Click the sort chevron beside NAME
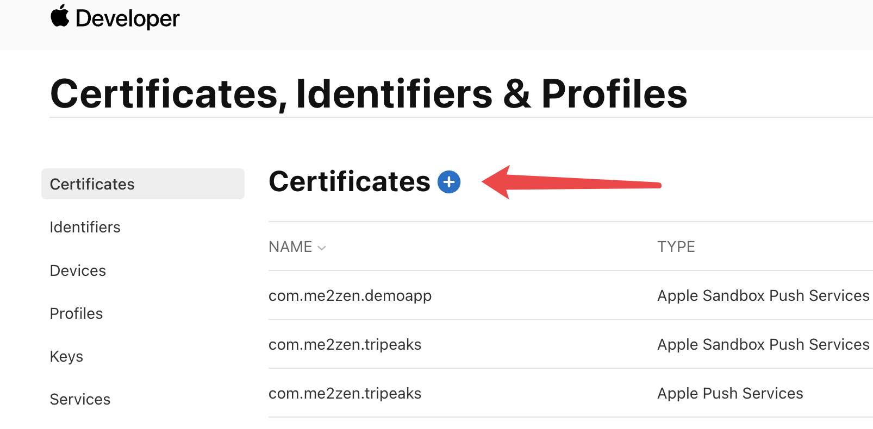Image resolution: width=873 pixels, height=429 pixels. (x=322, y=248)
